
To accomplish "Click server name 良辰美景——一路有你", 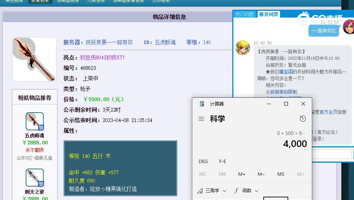I will 109,42.
